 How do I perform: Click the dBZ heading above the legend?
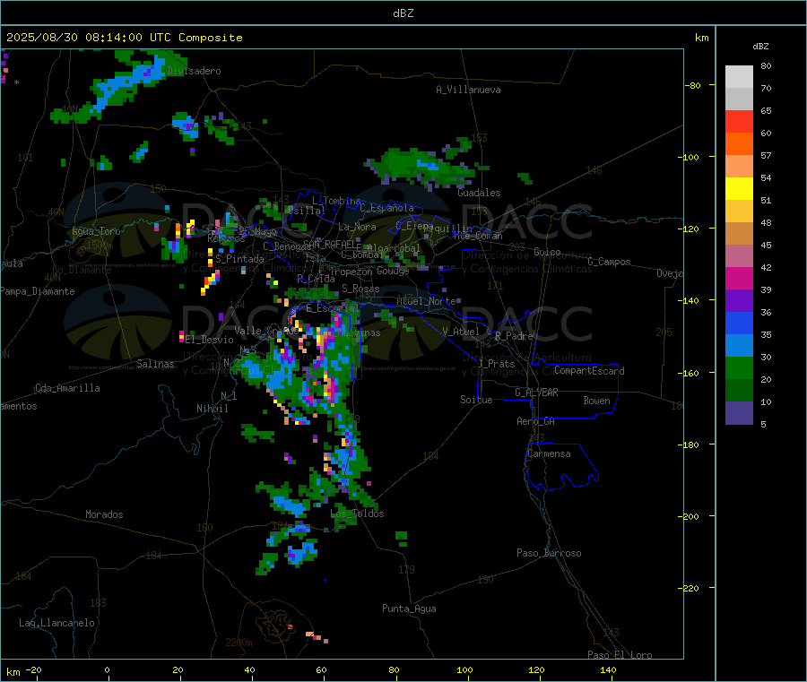coord(760,47)
